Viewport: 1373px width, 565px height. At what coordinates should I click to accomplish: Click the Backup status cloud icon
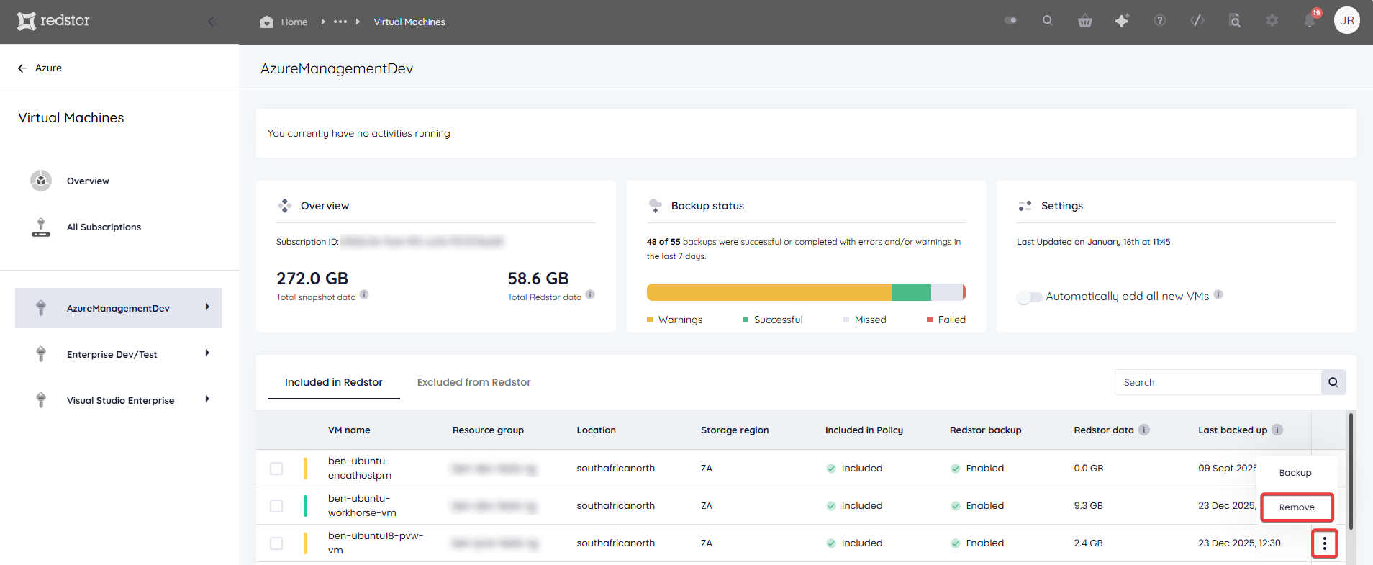656,206
